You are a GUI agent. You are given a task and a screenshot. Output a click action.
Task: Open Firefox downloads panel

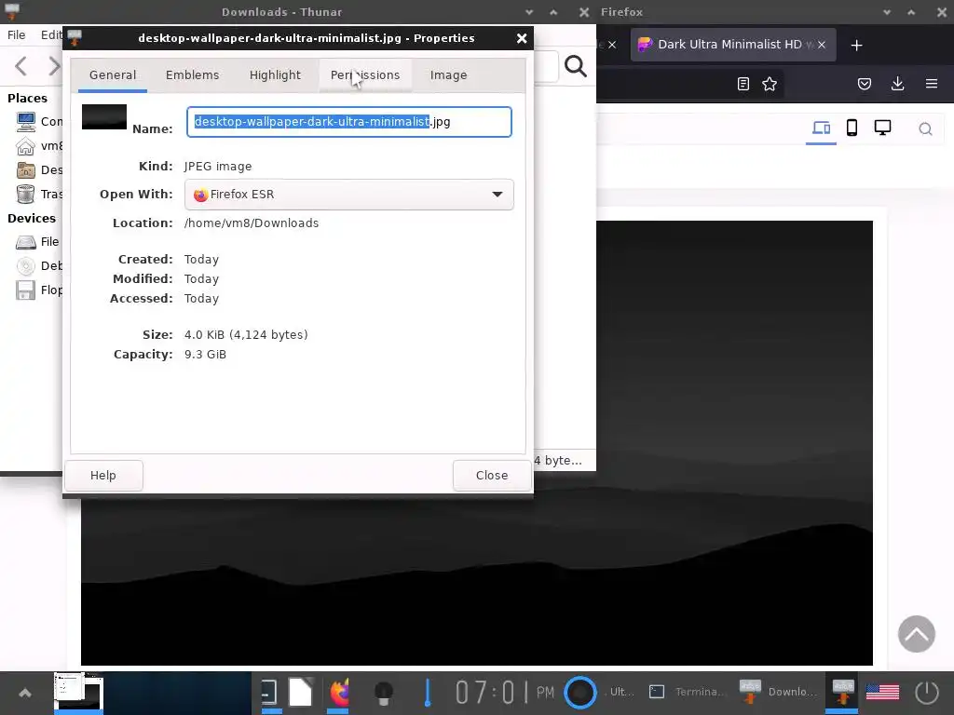(897, 84)
